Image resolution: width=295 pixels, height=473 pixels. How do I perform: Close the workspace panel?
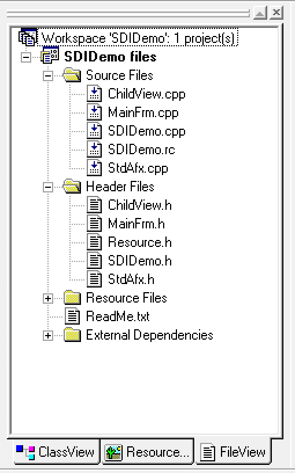tap(276, 13)
